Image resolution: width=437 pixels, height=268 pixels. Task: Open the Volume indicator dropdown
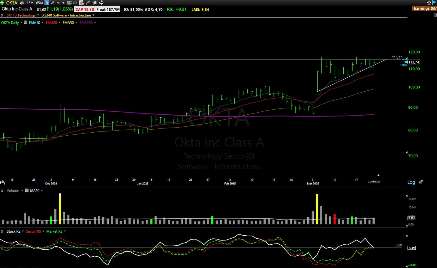coord(22,190)
